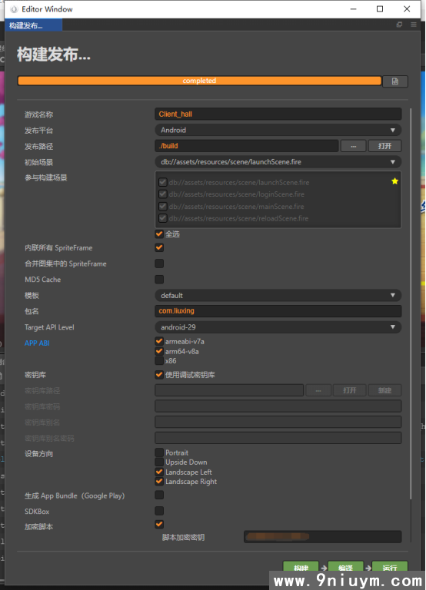Toggle the 全选 select-all checkbox
The image size is (426, 590).
159,234
